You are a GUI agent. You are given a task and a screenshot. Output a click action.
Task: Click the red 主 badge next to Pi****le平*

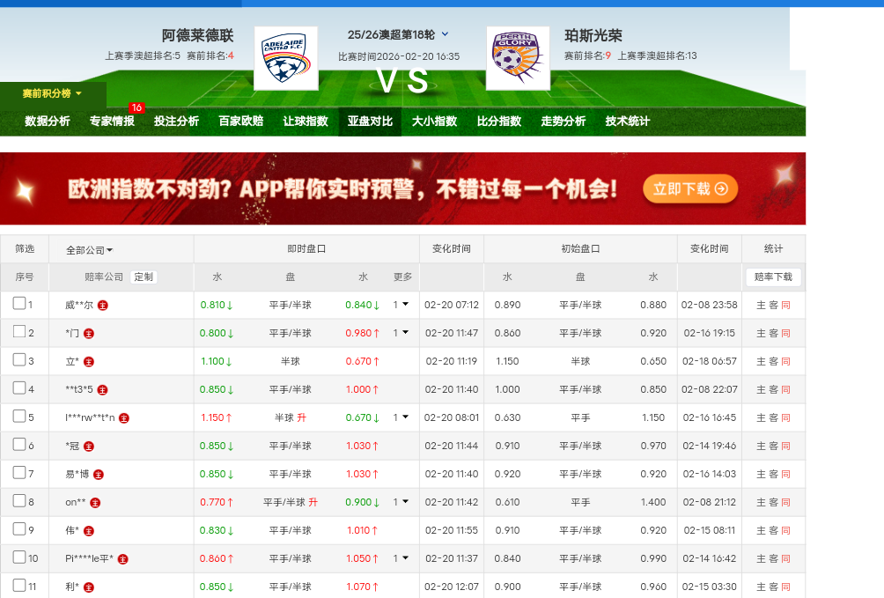(x=123, y=559)
